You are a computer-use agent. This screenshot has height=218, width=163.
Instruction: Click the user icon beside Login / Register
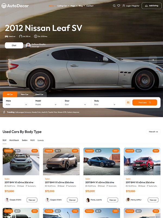(124, 5)
